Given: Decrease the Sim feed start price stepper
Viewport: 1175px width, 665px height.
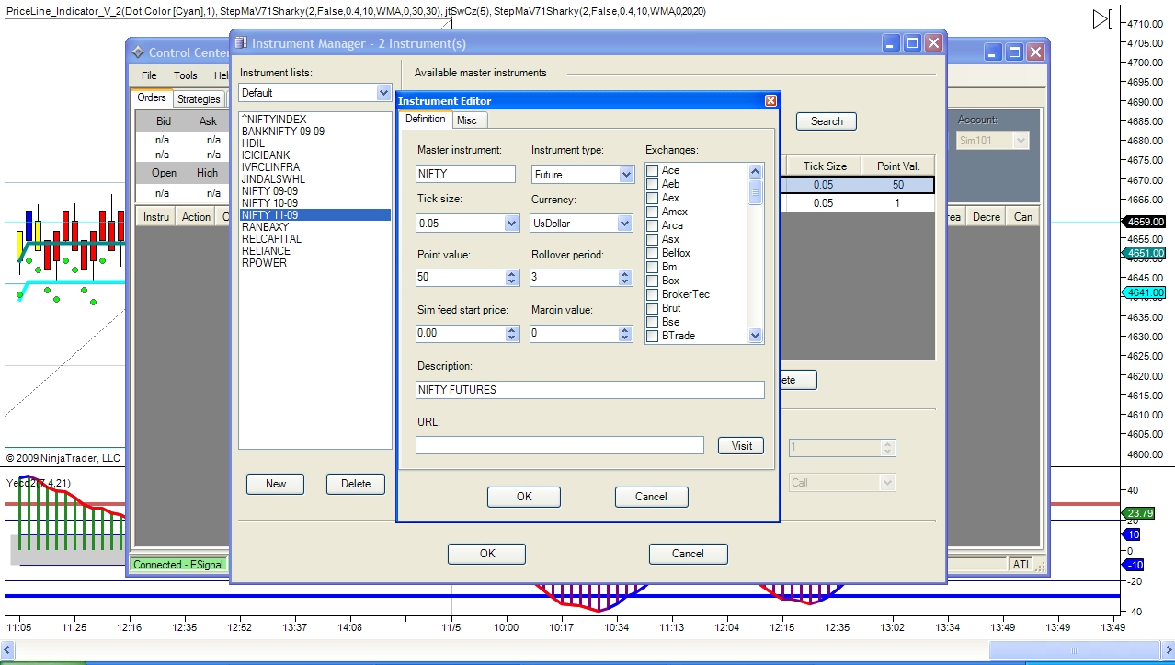Looking at the screenshot, I should coord(512,337).
